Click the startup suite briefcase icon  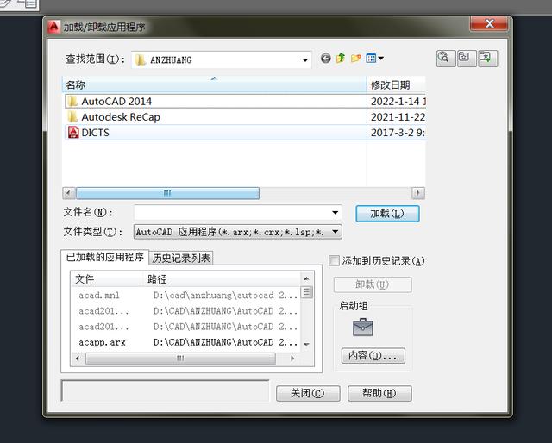362,328
